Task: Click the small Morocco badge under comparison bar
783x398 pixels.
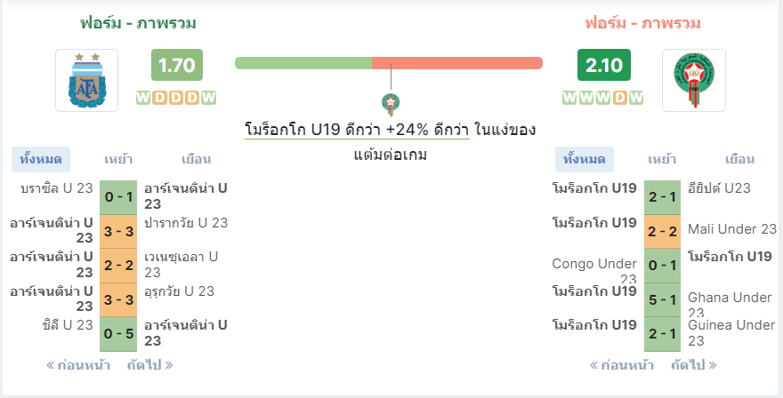Action: (389, 106)
